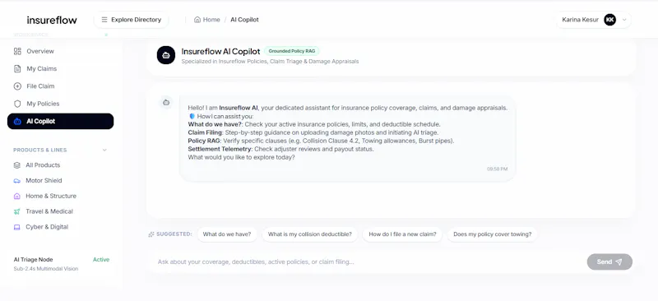Click the Cyber & Digital laptop icon
Image resolution: width=658 pixels, height=301 pixels.
[x=16, y=227]
